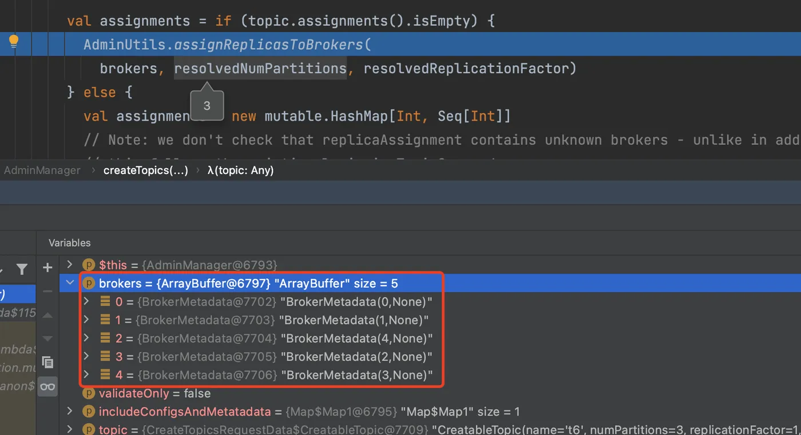Click createTopics(...) breadcrumb item

[x=145, y=170]
